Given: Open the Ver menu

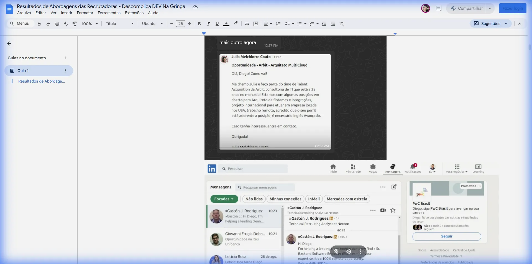Looking at the screenshot, I should coord(53,13).
